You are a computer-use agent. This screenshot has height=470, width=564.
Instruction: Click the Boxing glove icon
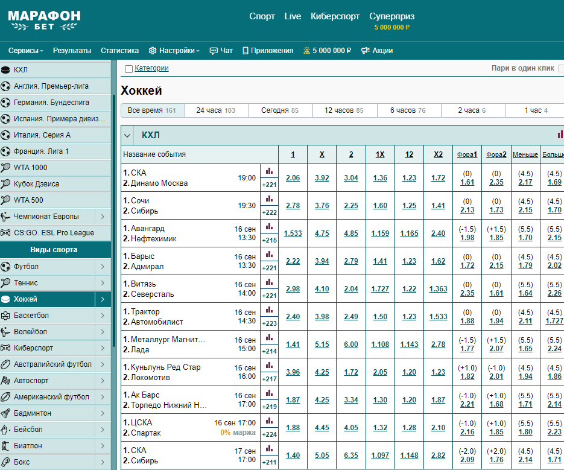[x=5, y=462]
